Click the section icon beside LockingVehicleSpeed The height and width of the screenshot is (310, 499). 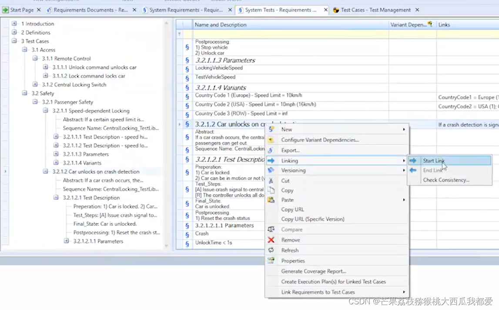187,69
